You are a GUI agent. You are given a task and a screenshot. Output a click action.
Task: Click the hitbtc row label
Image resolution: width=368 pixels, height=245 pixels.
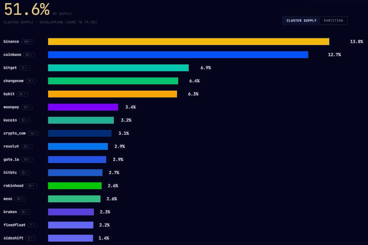10,173
